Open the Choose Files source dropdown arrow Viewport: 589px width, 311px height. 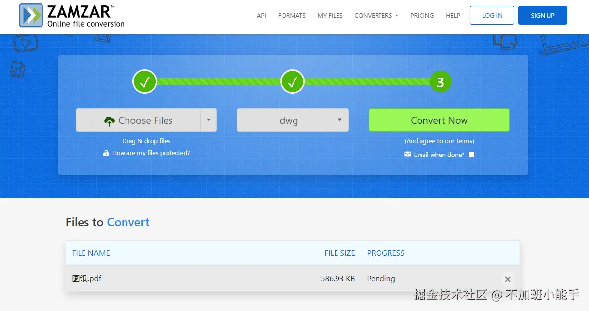click(209, 120)
